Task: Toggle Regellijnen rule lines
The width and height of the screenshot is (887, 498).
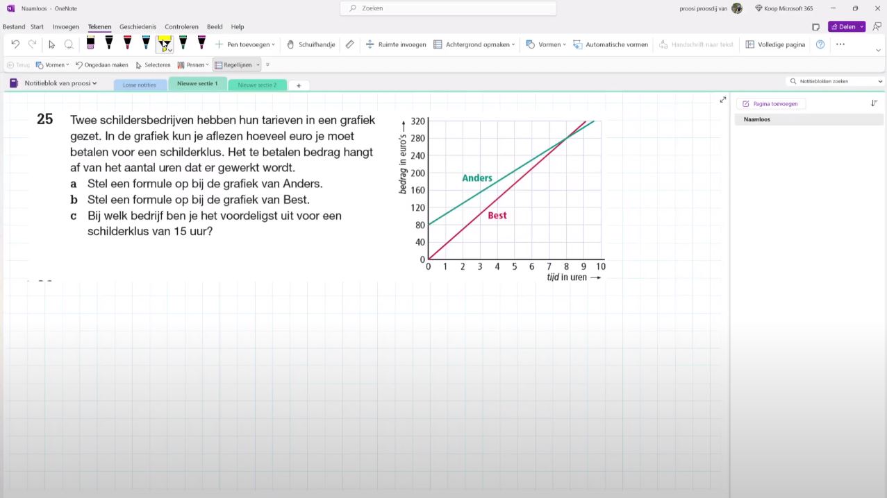Action: (233, 65)
